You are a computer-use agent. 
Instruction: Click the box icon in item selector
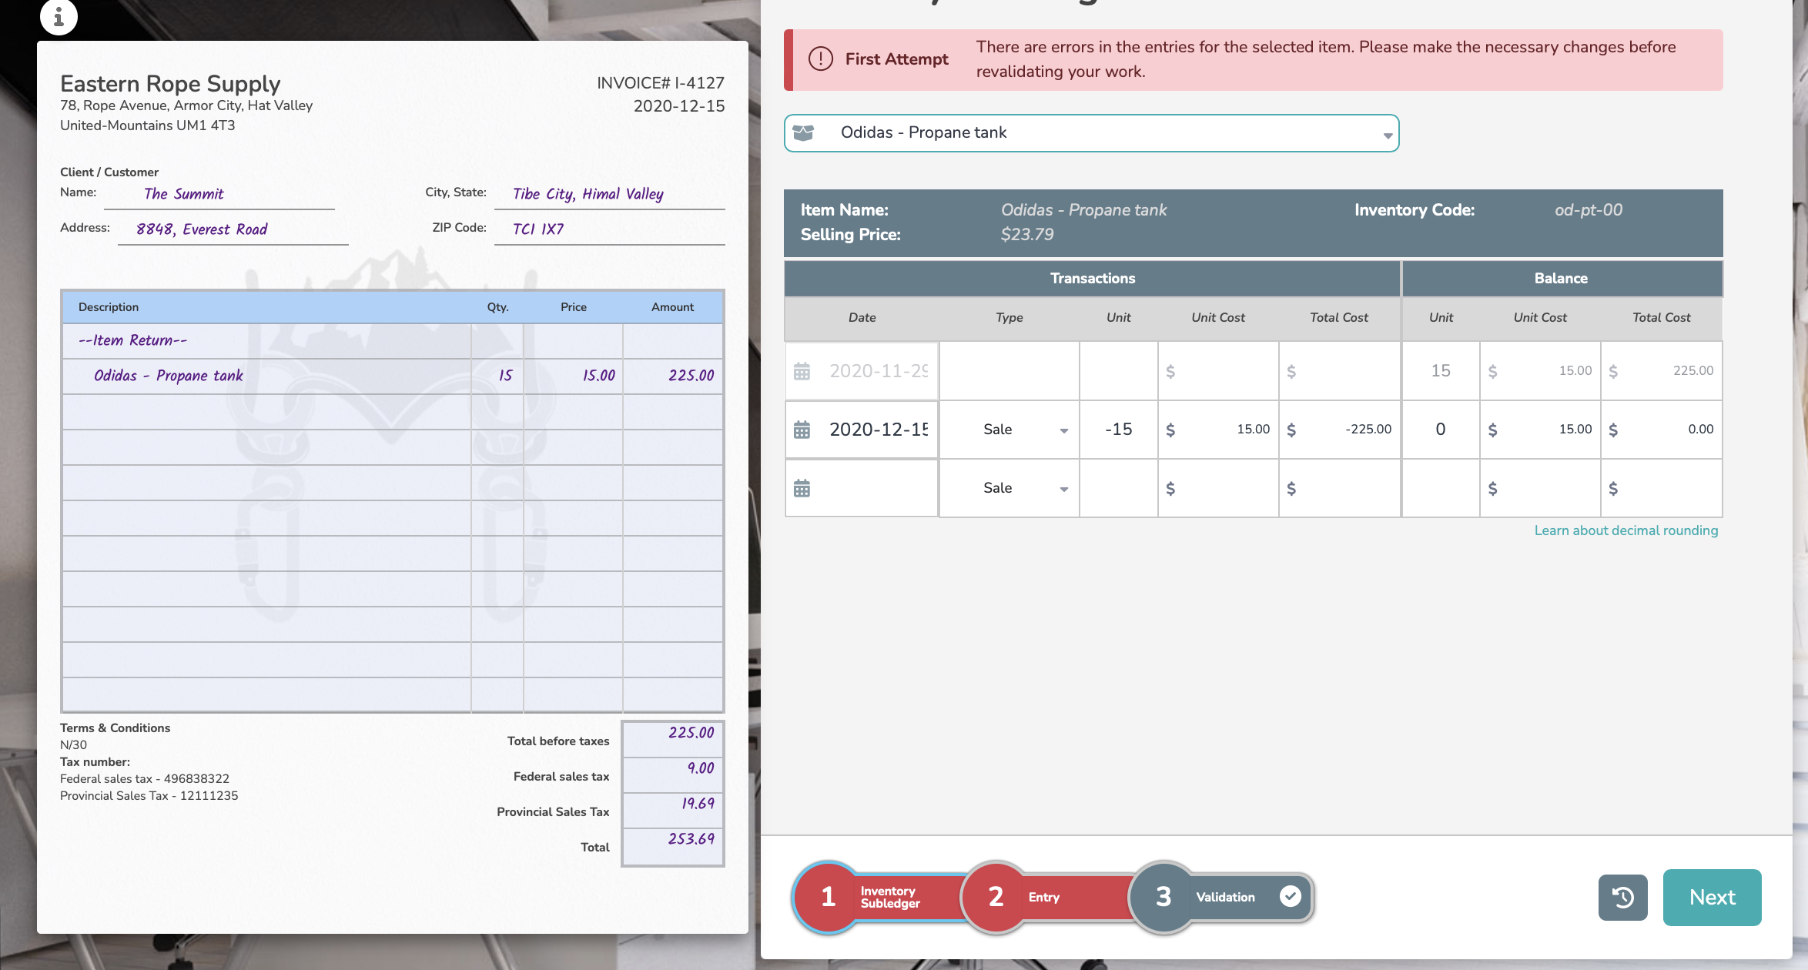(x=803, y=133)
